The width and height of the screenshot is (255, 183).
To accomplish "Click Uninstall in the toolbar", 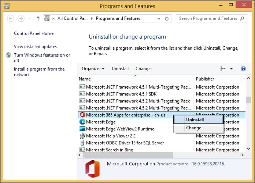I will point(120,69).
